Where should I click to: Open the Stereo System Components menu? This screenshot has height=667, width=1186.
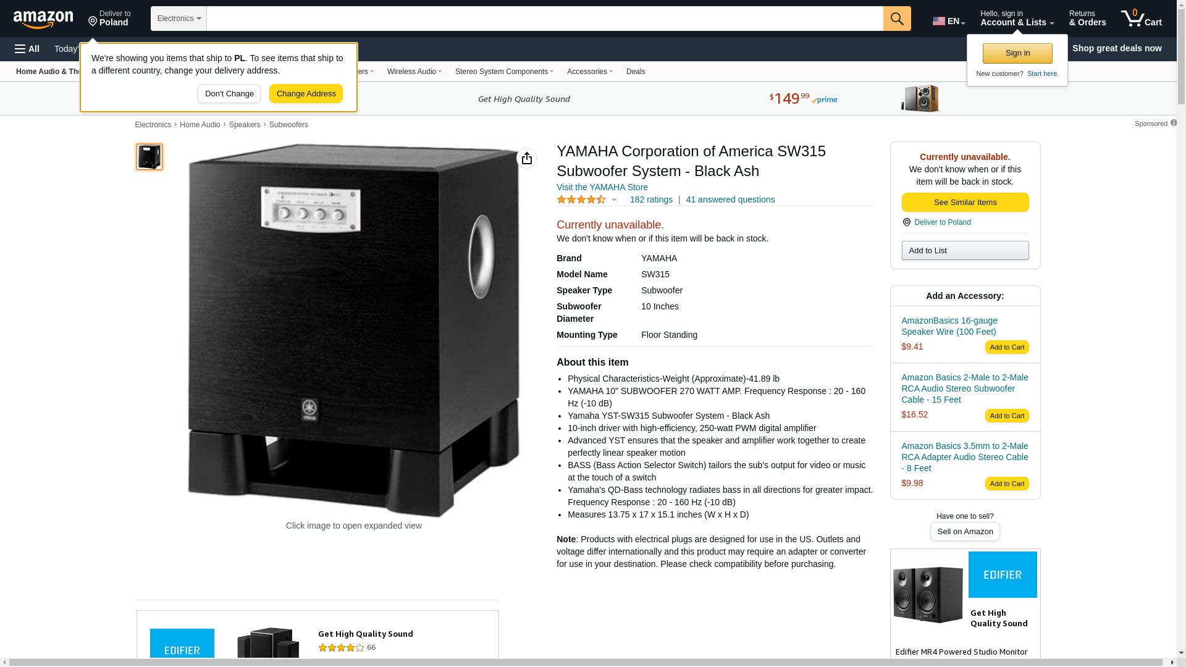click(504, 72)
